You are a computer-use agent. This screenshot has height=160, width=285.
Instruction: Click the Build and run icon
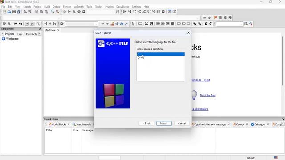(x=74, y=12)
